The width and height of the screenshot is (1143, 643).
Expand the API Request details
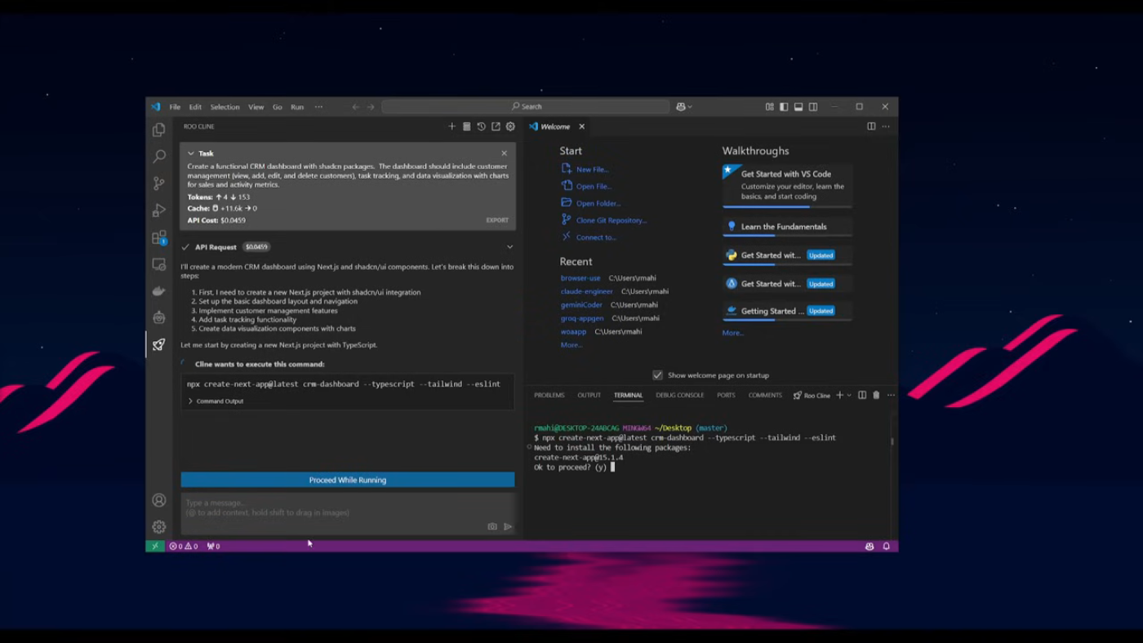[x=509, y=247]
